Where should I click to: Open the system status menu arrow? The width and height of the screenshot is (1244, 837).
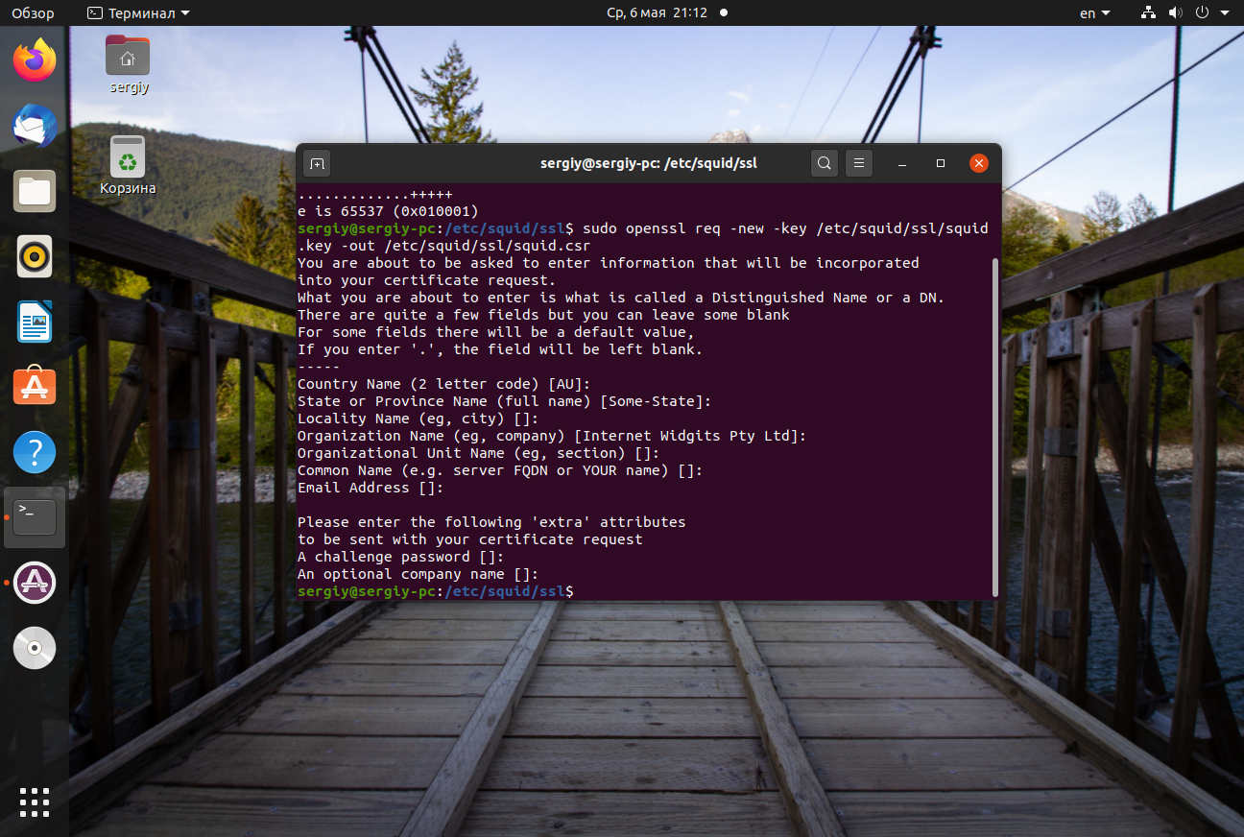coord(1224,13)
